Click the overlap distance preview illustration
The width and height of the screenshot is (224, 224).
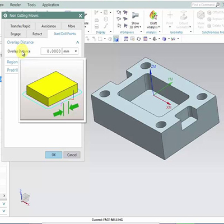point(52,90)
